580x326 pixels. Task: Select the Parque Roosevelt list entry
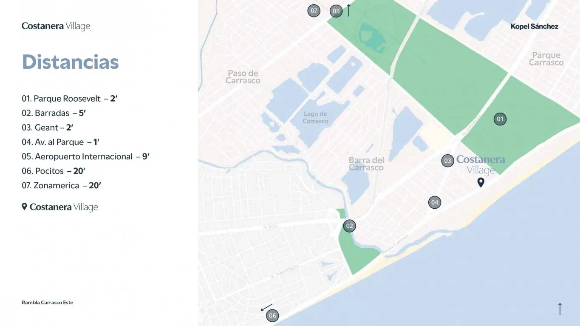click(x=70, y=99)
